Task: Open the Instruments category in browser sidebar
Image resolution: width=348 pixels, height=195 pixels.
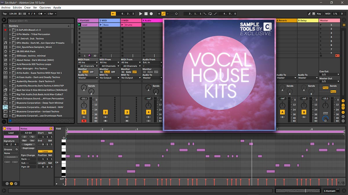Action: pyautogui.click(x=6, y=51)
